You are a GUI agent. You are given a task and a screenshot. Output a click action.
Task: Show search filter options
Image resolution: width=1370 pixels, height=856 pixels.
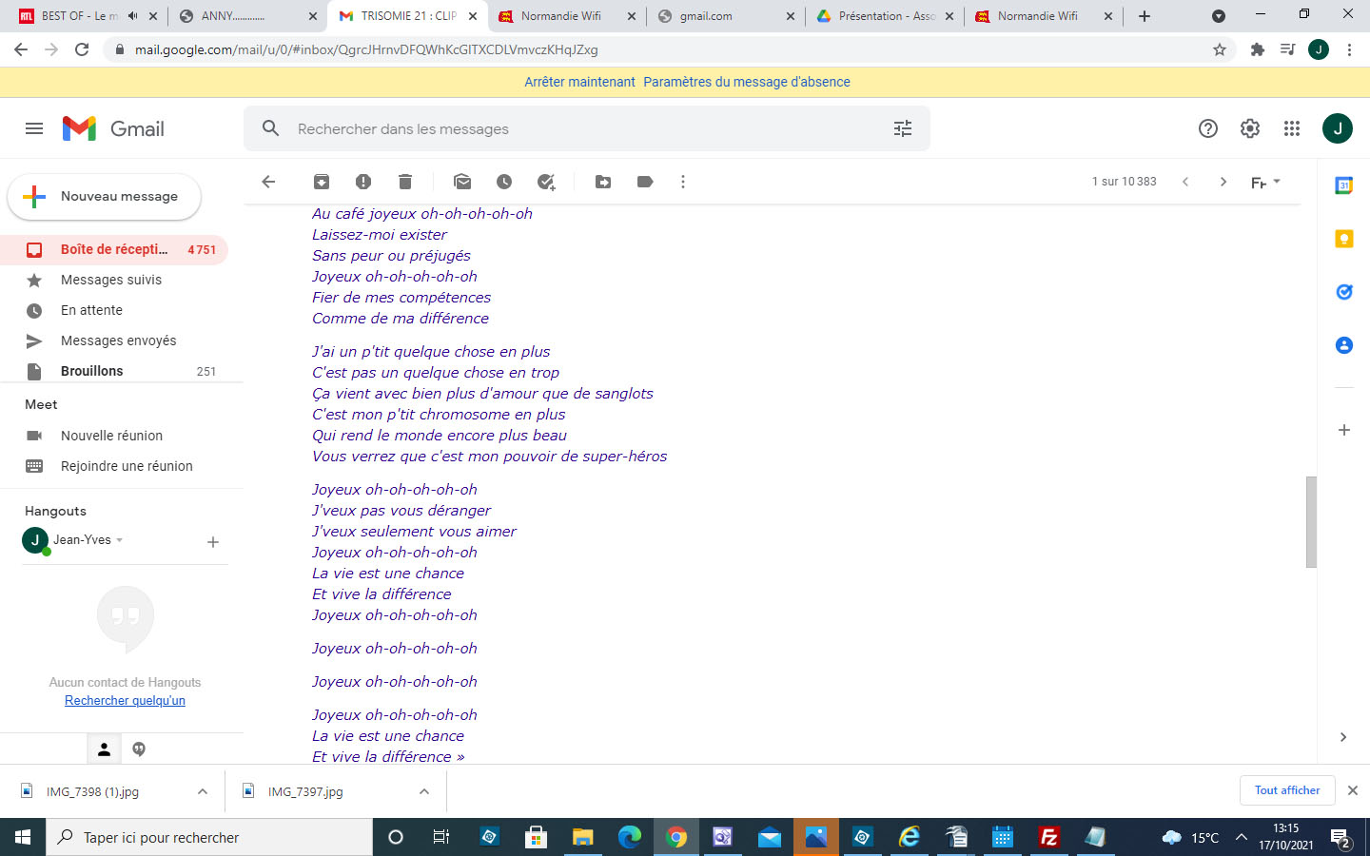pos(903,128)
